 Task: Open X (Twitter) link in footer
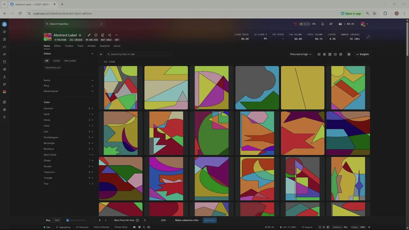click(144, 227)
